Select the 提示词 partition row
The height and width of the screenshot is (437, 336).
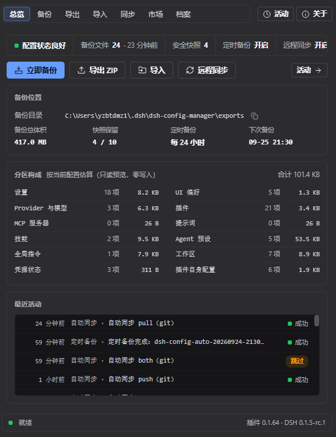(x=247, y=223)
